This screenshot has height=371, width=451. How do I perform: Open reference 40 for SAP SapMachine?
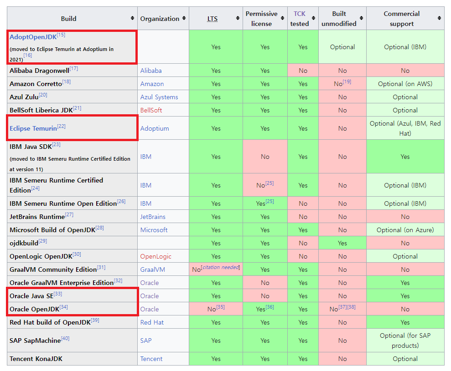[x=65, y=338]
